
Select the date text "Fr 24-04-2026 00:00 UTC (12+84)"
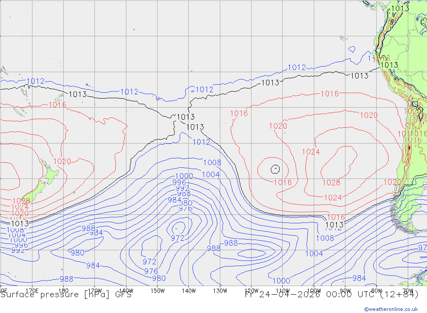(x=332, y=295)
